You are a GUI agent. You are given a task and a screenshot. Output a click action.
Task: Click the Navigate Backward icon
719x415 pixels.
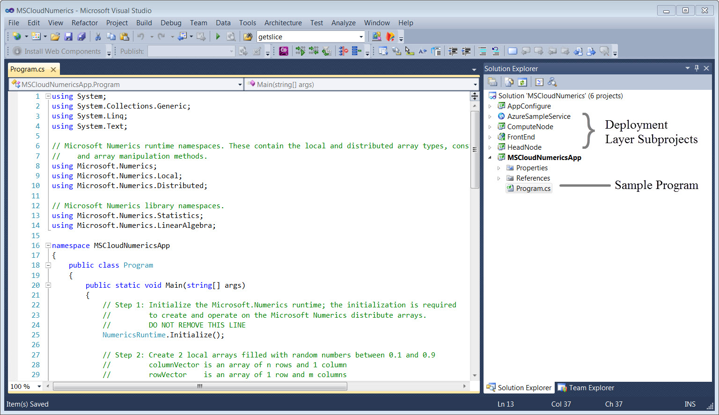pos(182,36)
